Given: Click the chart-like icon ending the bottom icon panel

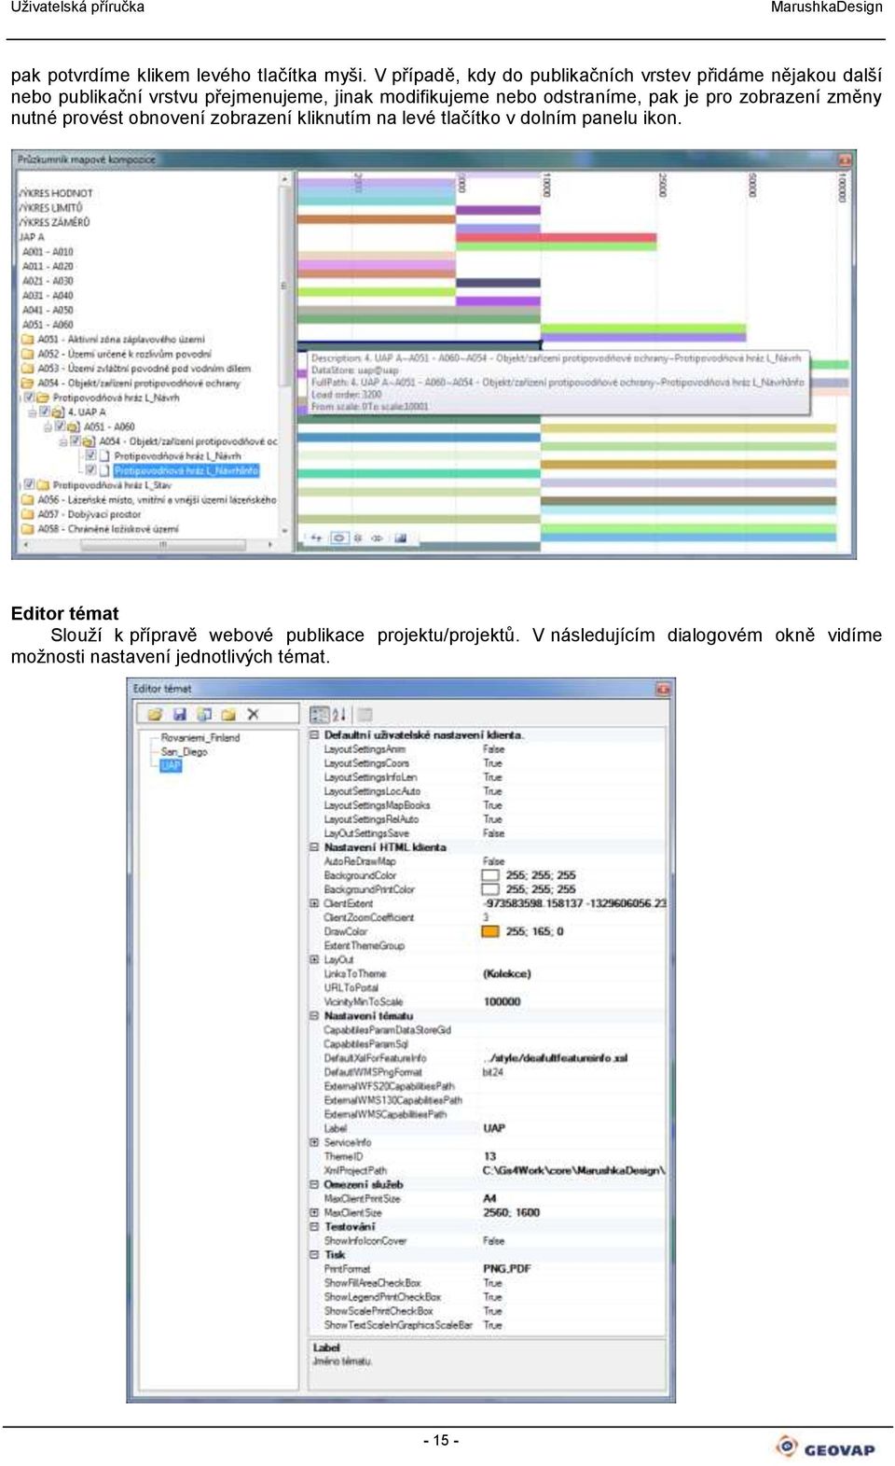Looking at the screenshot, I should click(x=400, y=538).
